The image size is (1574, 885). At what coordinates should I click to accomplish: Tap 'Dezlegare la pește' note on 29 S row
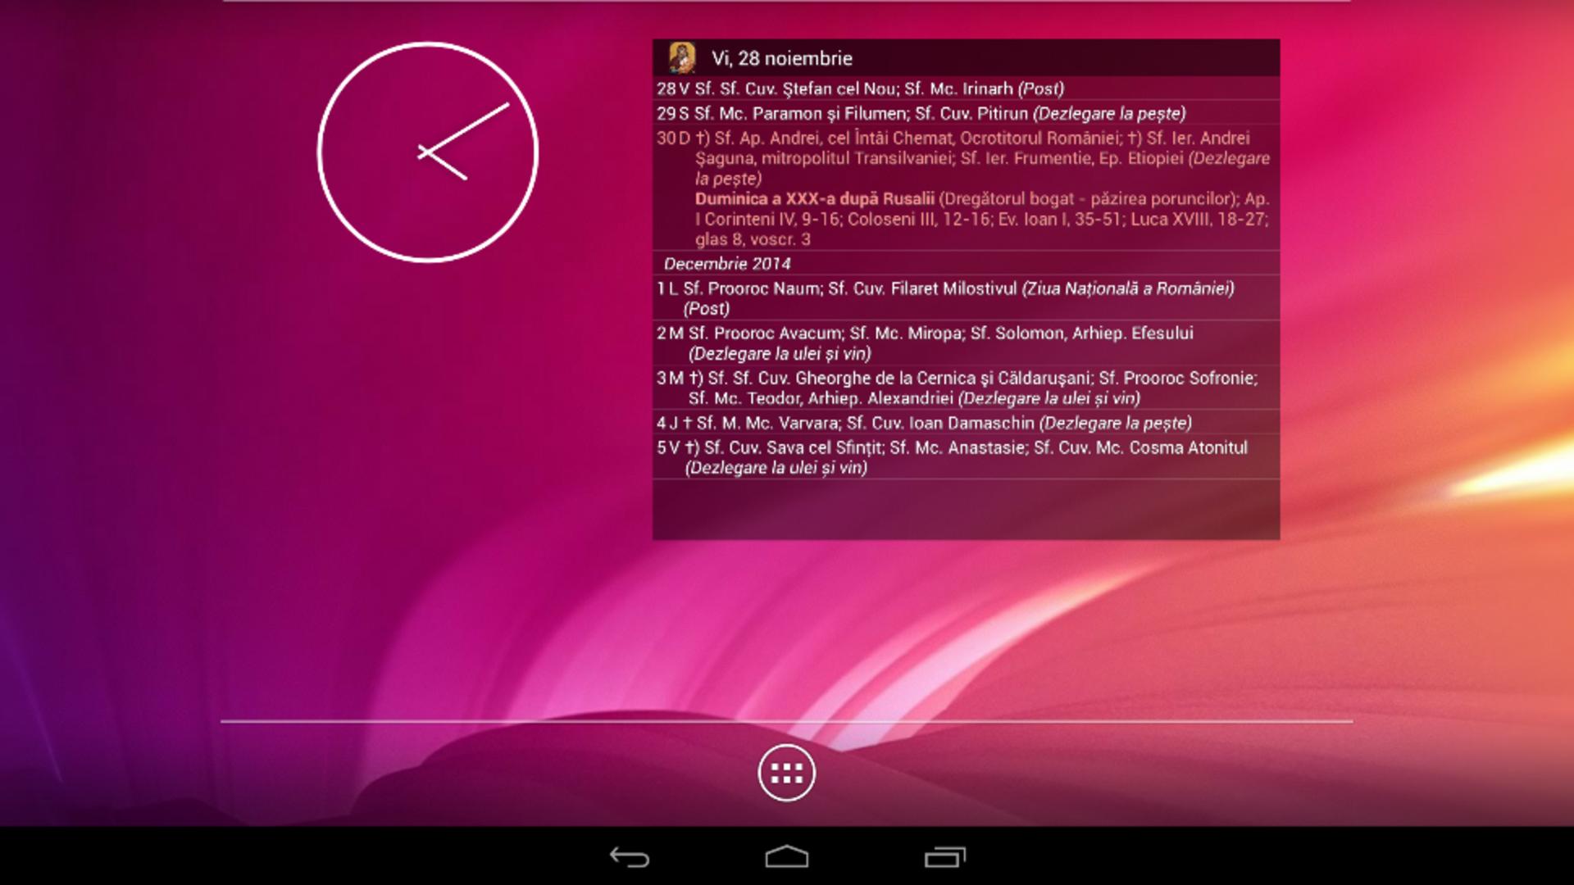coord(1109,113)
